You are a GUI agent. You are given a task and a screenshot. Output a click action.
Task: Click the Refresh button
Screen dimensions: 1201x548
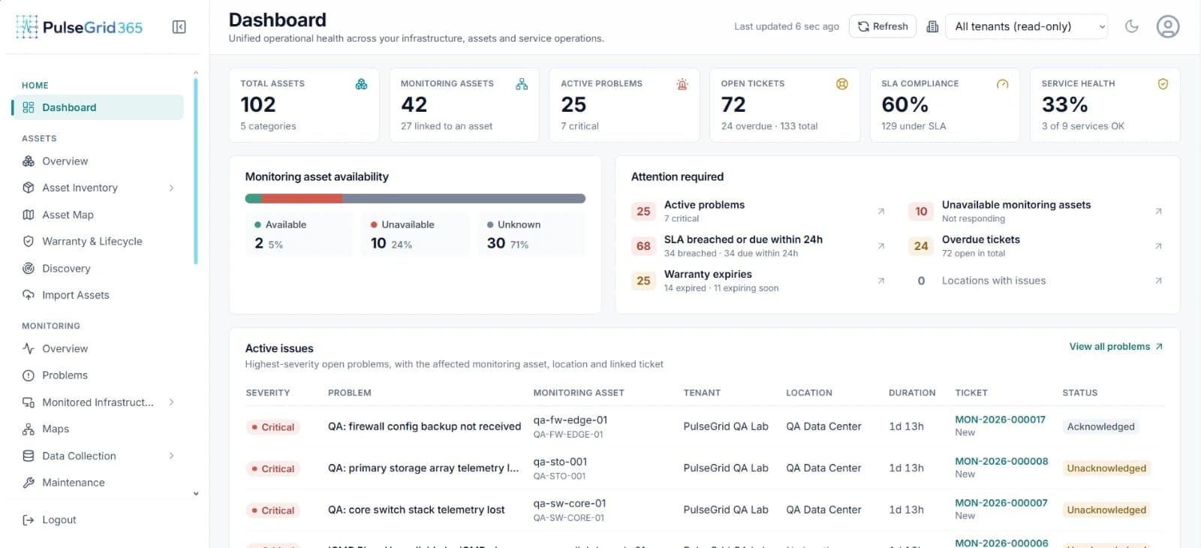[x=883, y=26]
